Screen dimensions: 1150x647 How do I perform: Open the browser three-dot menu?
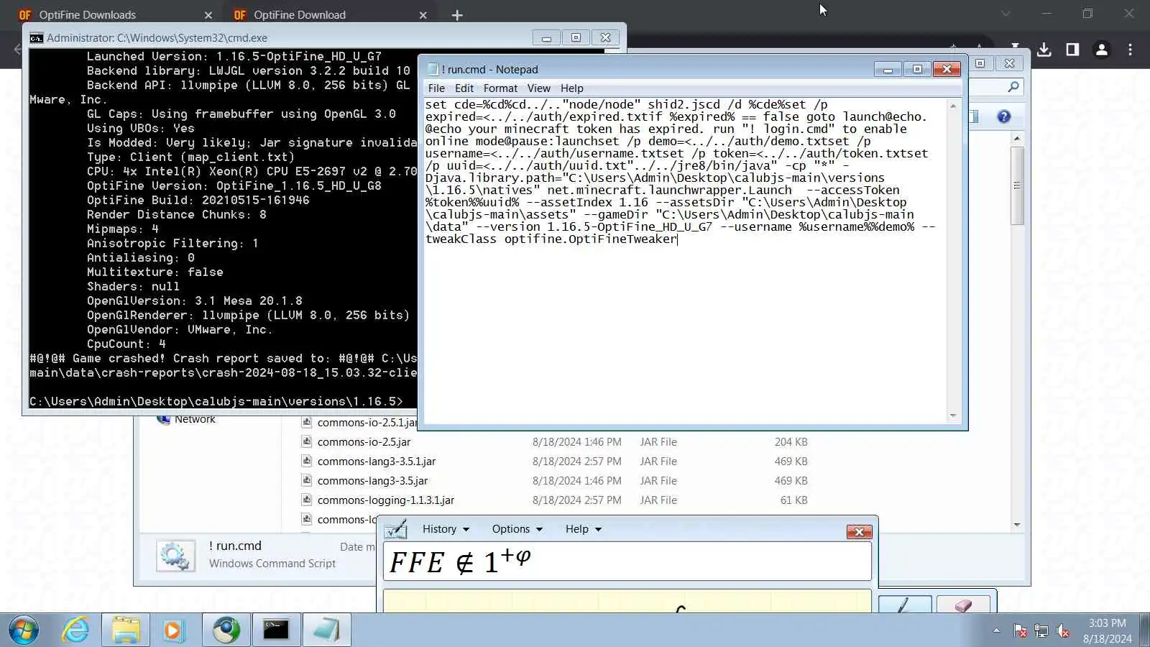[x=1130, y=50]
